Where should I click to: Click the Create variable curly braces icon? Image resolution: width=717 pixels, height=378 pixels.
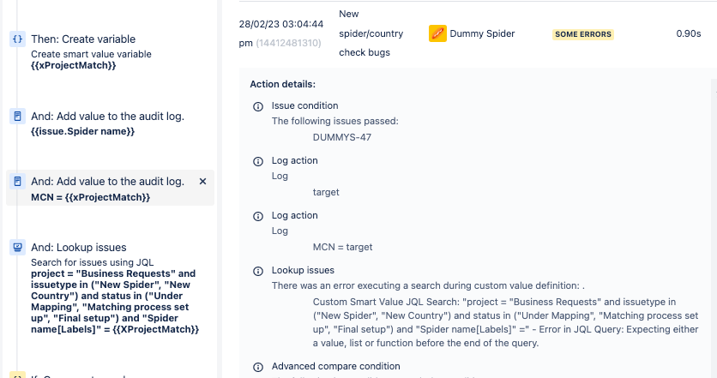click(17, 39)
